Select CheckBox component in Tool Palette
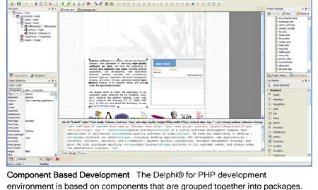 coord(275,127)
